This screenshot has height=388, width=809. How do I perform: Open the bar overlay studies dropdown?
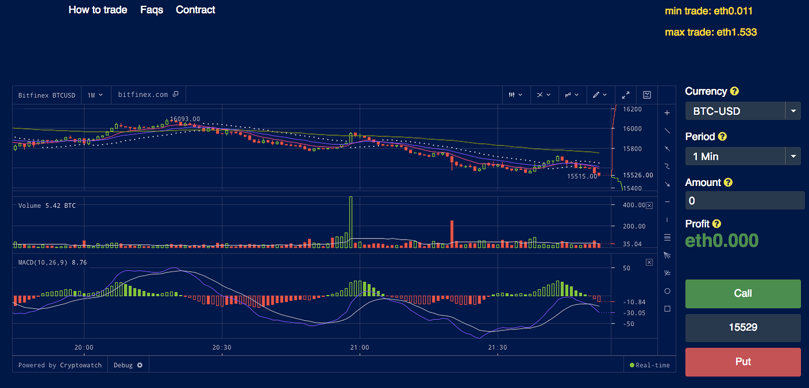572,95
